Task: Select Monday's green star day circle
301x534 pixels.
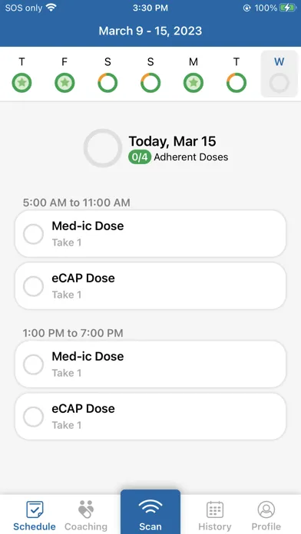Action: [193, 83]
